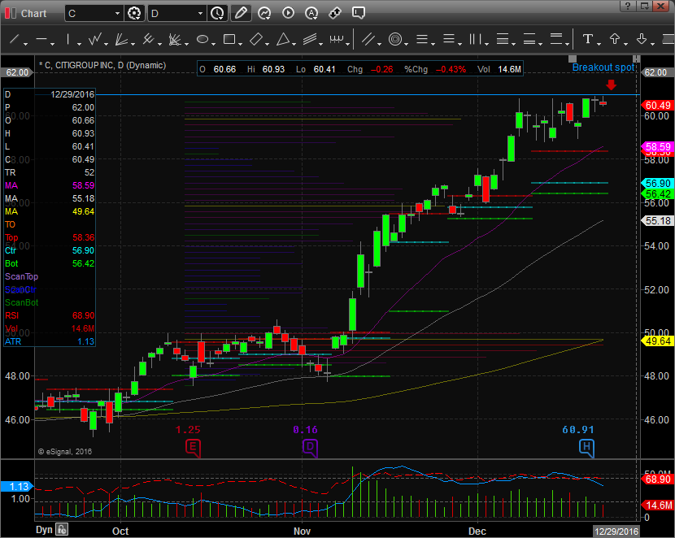Open the chart comment speech bubble icon
This screenshot has height=538, width=675.
[x=358, y=13]
